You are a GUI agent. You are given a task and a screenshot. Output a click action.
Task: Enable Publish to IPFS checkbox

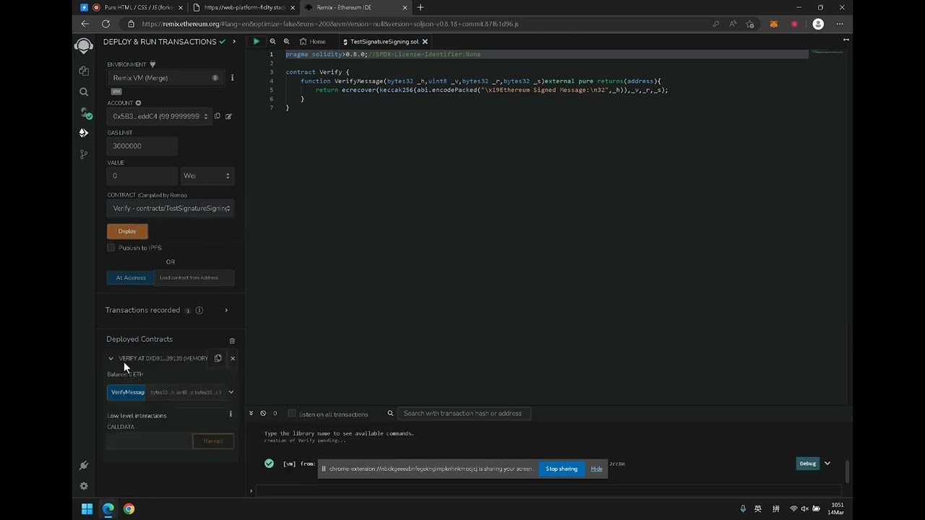[x=111, y=248]
